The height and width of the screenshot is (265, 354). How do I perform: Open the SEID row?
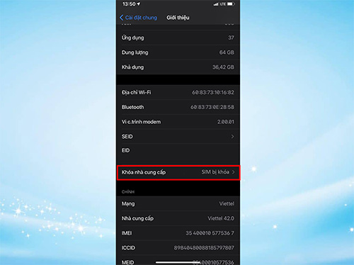pyautogui.click(x=178, y=137)
